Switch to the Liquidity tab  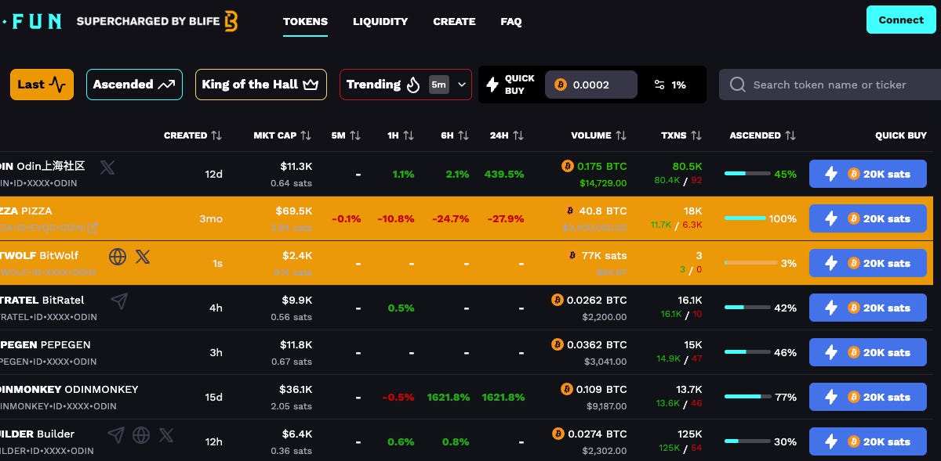[x=380, y=21]
